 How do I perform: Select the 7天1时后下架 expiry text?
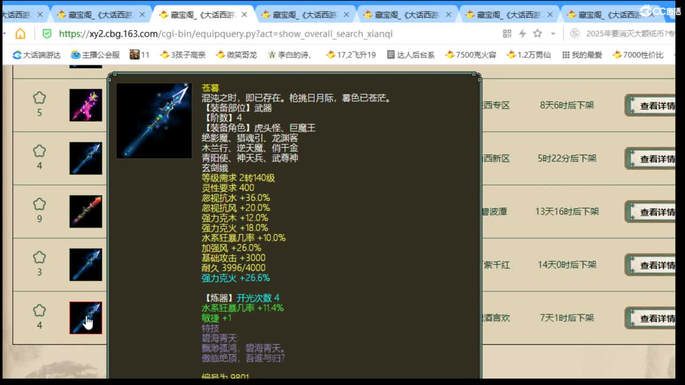coord(567,318)
